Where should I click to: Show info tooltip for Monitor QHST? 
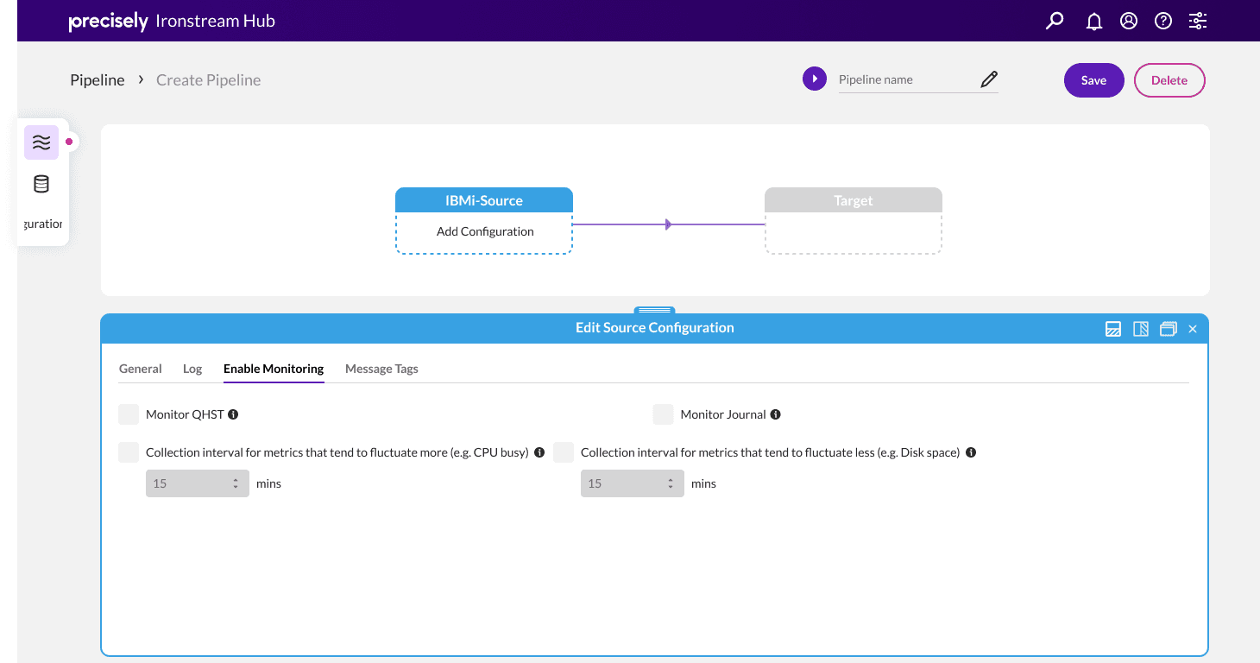233,414
